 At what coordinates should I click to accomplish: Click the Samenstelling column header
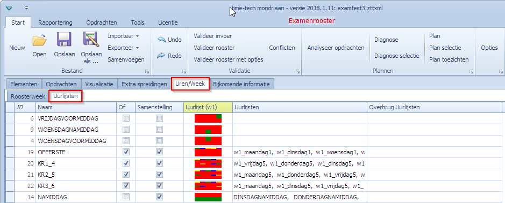pyautogui.click(x=159, y=108)
